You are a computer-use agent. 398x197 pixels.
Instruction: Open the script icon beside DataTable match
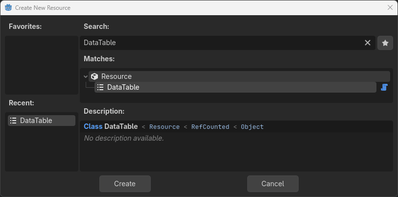pyautogui.click(x=384, y=87)
